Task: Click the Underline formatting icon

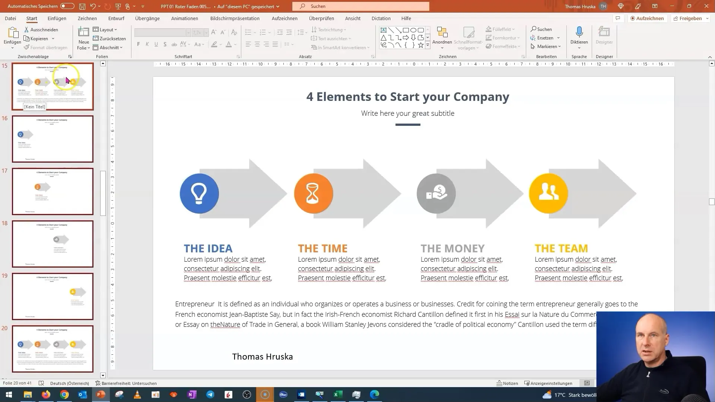Action: coord(156,44)
